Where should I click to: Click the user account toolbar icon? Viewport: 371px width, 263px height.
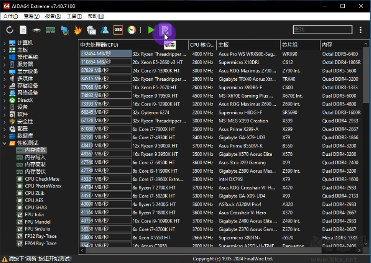(x=105, y=30)
